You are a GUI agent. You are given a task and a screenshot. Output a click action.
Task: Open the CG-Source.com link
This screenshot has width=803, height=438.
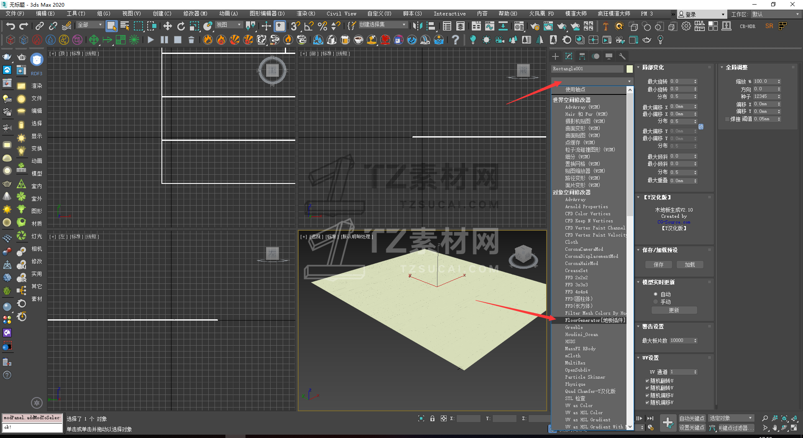(674, 222)
